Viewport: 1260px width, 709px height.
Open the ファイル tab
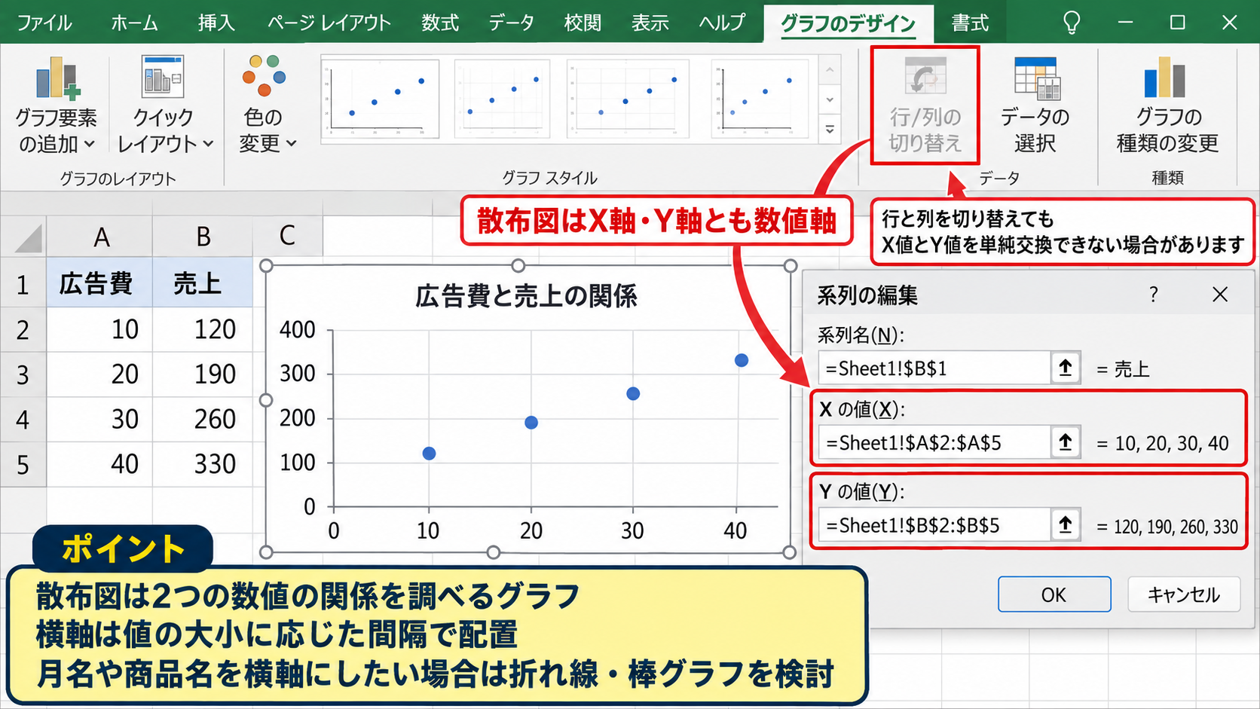[x=44, y=23]
